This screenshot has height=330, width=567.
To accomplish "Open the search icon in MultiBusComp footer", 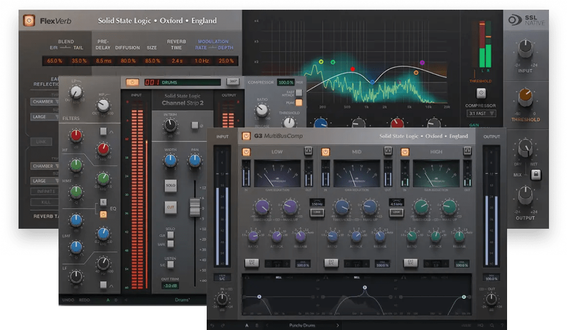I will 492,325.
